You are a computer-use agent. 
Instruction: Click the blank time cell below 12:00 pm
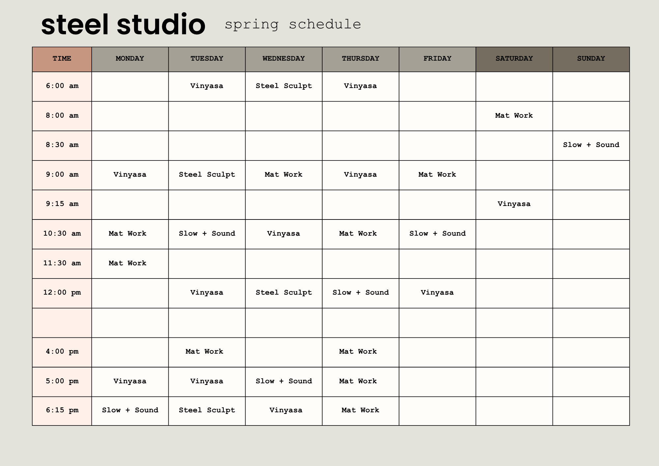(62, 323)
